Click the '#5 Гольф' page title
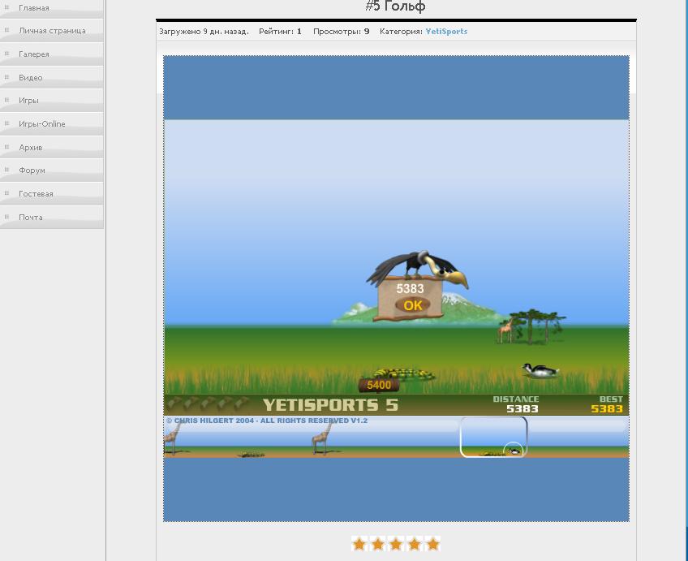Image resolution: width=688 pixels, height=561 pixels. (395, 6)
